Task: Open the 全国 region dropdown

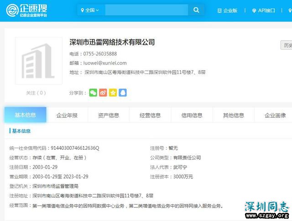Action: coord(90,10)
